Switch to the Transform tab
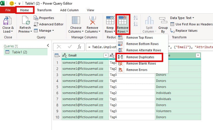 44,10
